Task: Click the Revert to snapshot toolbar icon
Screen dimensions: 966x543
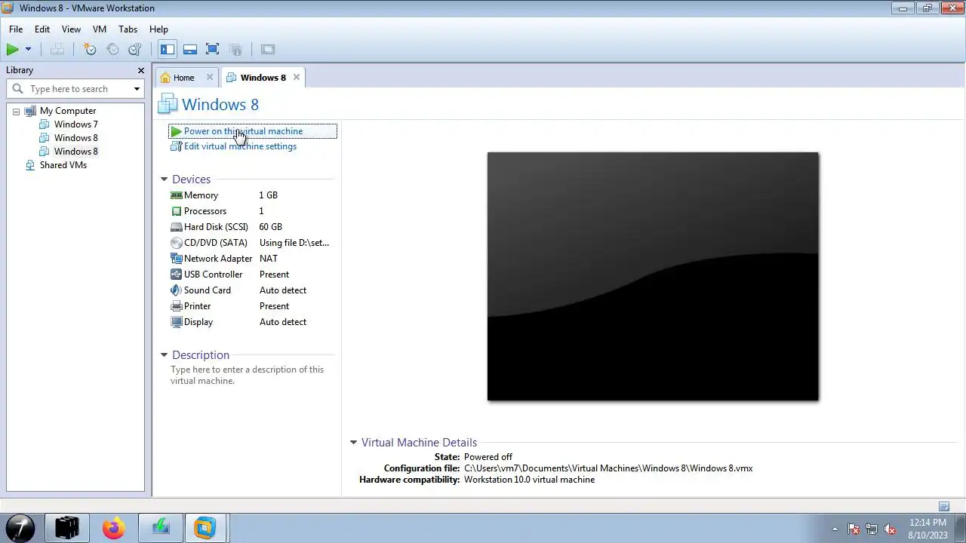Action: (112, 50)
